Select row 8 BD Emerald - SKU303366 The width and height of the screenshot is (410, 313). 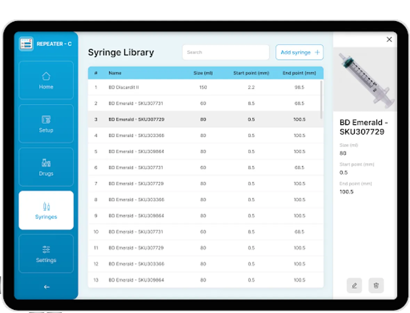pyautogui.click(x=206, y=200)
